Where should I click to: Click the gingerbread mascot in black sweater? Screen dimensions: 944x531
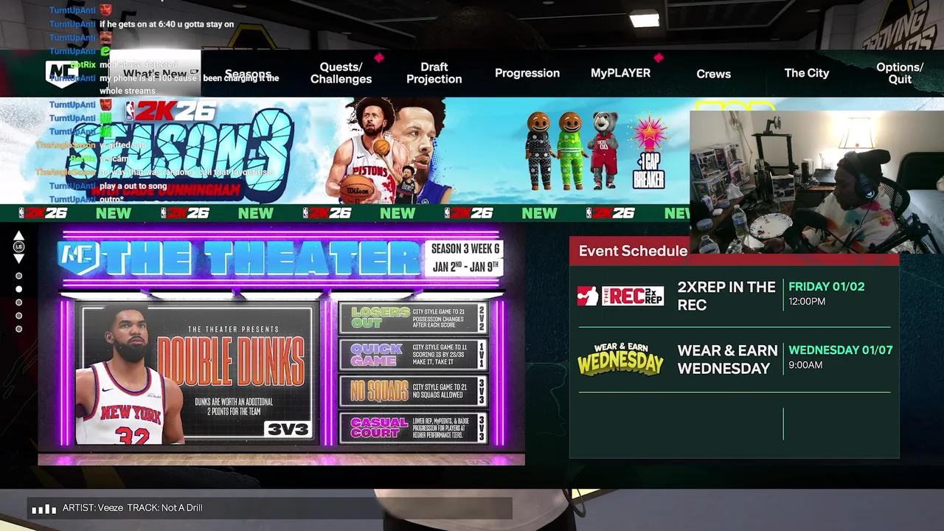(x=538, y=150)
